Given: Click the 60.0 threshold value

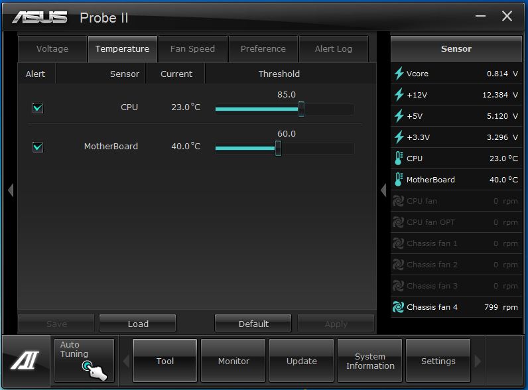Looking at the screenshot, I should pyautogui.click(x=287, y=134).
